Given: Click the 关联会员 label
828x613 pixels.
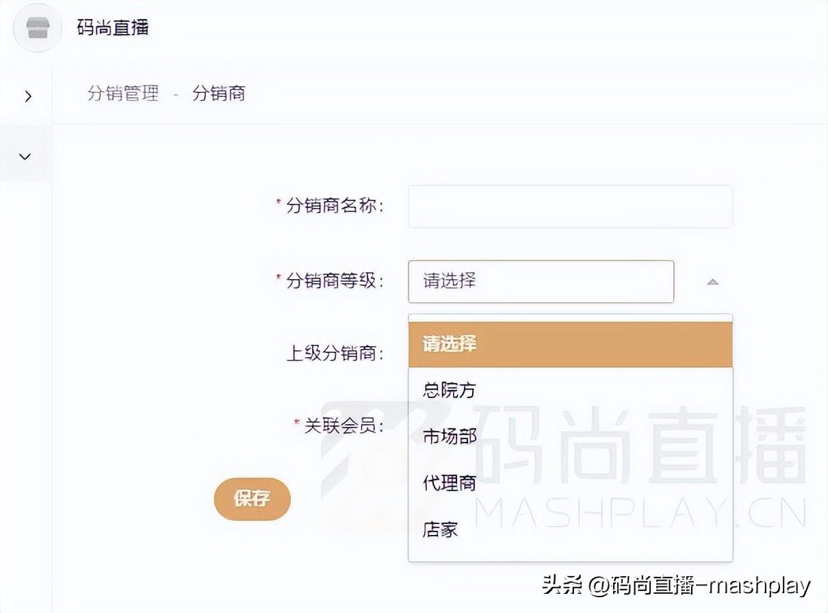Looking at the screenshot, I should click(x=344, y=426).
